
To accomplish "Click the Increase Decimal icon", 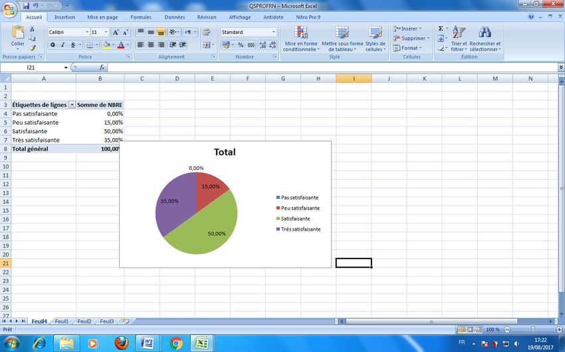I will pyautogui.click(x=263, y=45).
